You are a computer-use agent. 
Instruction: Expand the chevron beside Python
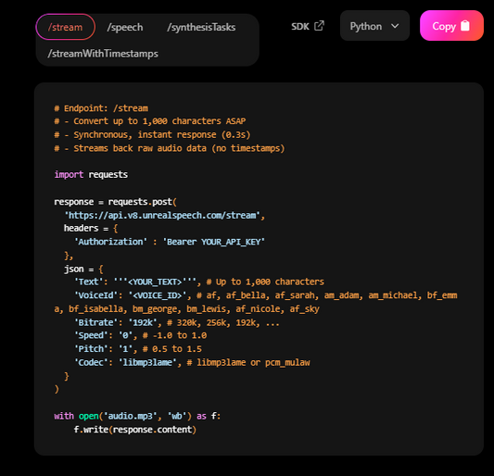(395, 26)
